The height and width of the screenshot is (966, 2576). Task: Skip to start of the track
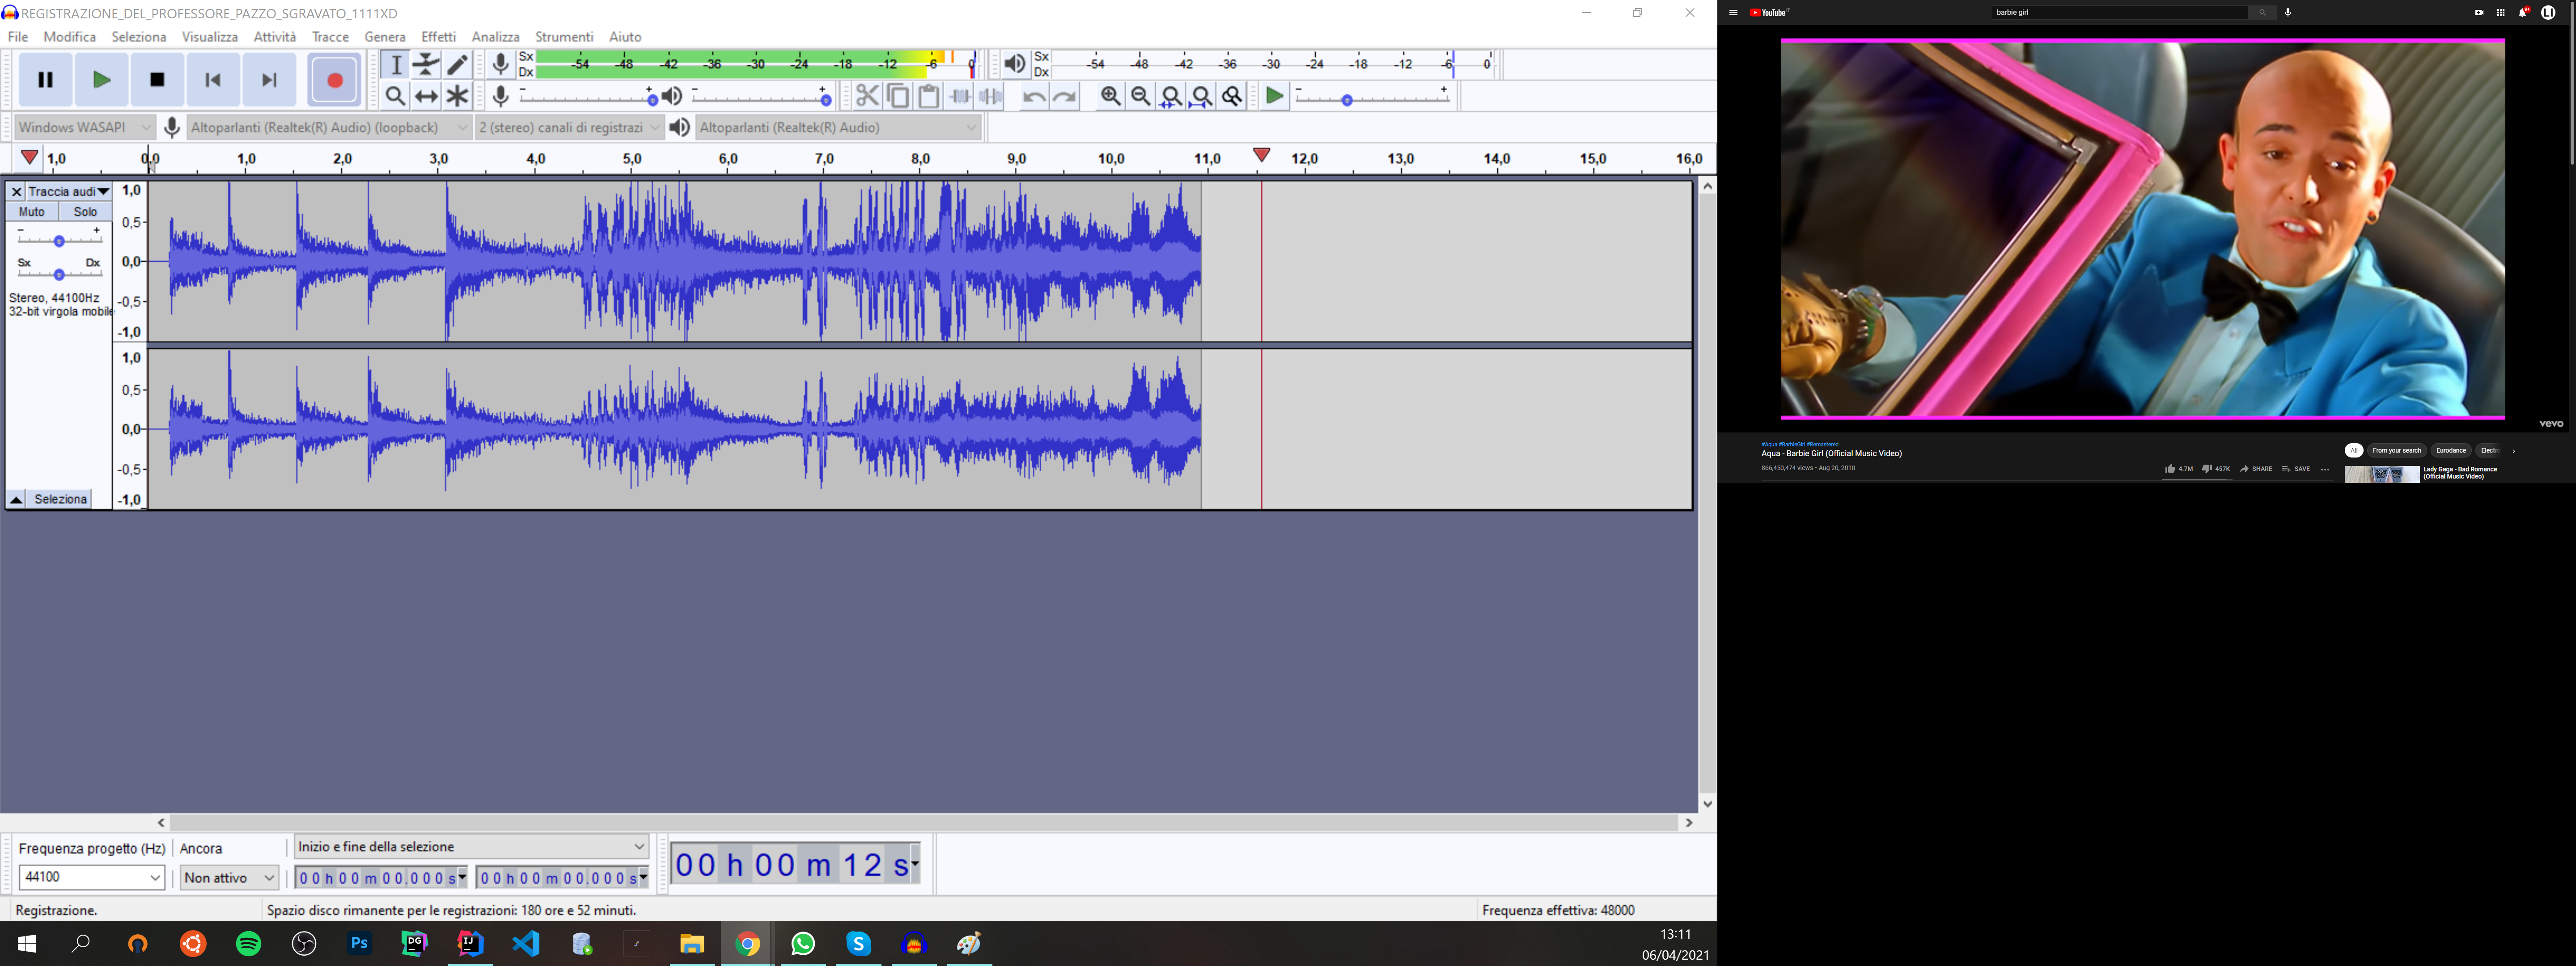pyautogui.click(x=213, y=80)
